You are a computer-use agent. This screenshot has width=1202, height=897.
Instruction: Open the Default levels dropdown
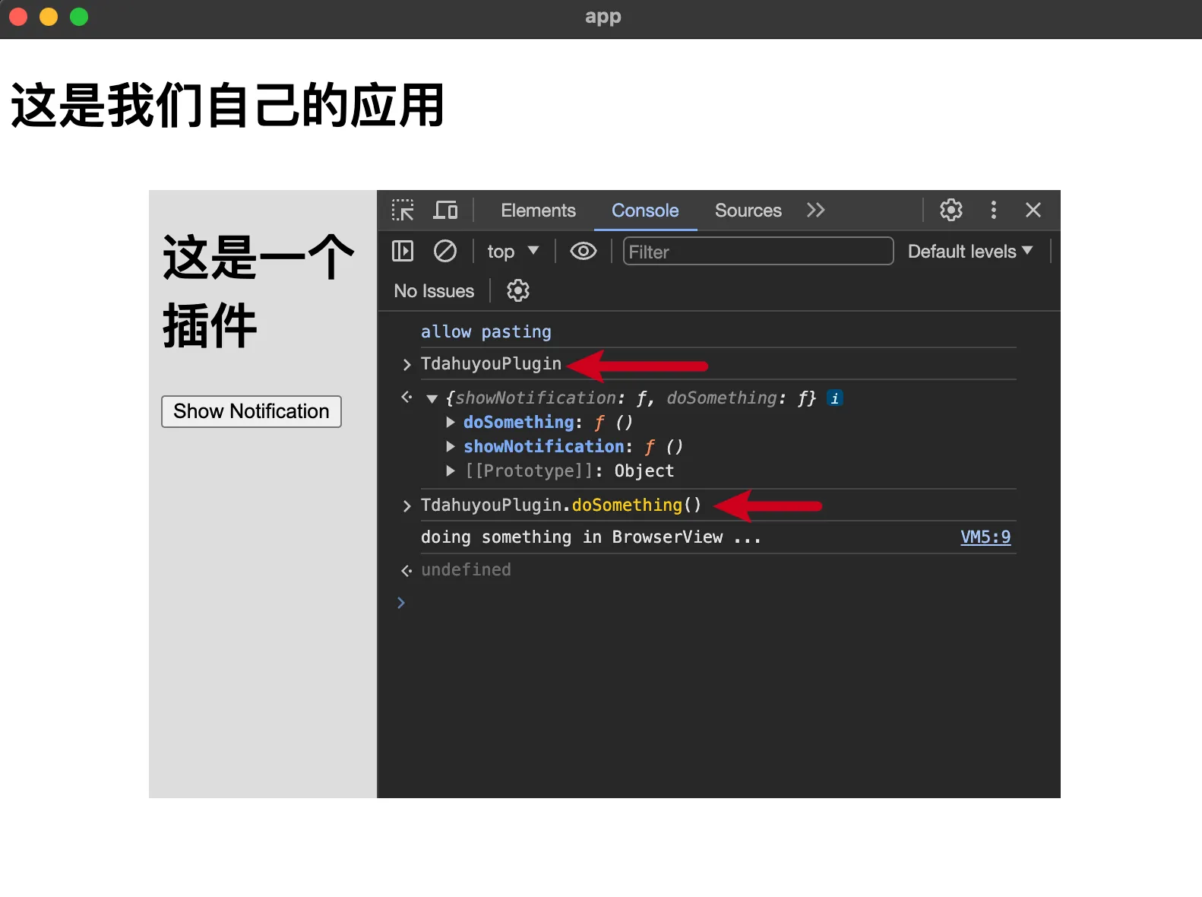pyautogui.click(x=970, y=252)
